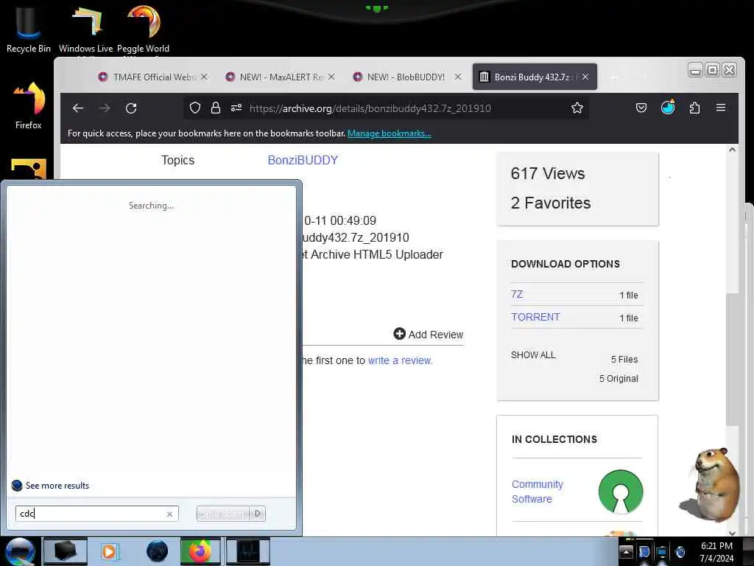Switch to the NEW! - MaxALERT tab
The image size is (754, 566).
[x=281, y=77]
